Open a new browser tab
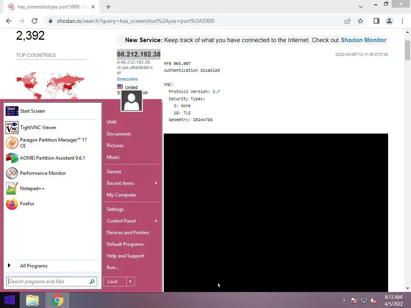411x308 pixels. click(108, 7)
